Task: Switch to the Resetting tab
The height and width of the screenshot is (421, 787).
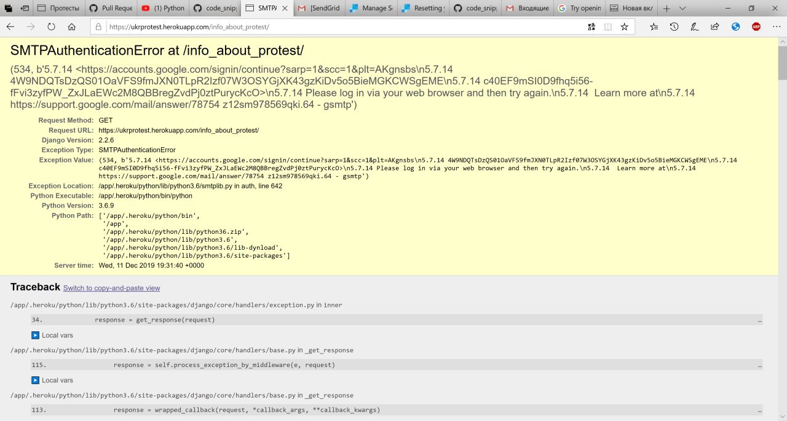Action: [422, 9]
